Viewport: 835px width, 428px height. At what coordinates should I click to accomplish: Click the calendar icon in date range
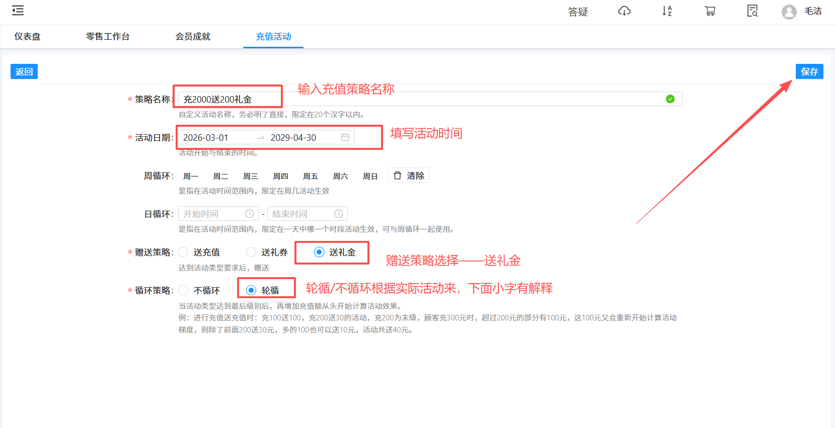coord(345,137)
